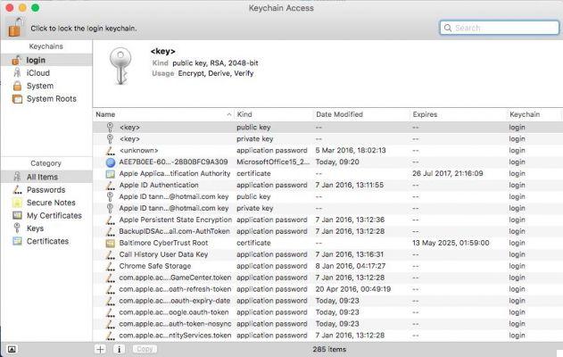Filter by Certificates category
This screenshot has width=563, height=357.
click(x=46, y=241)
